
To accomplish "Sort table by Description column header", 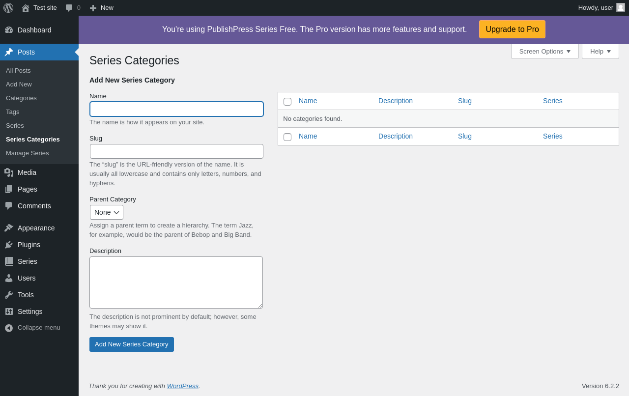I will point(396,101).
